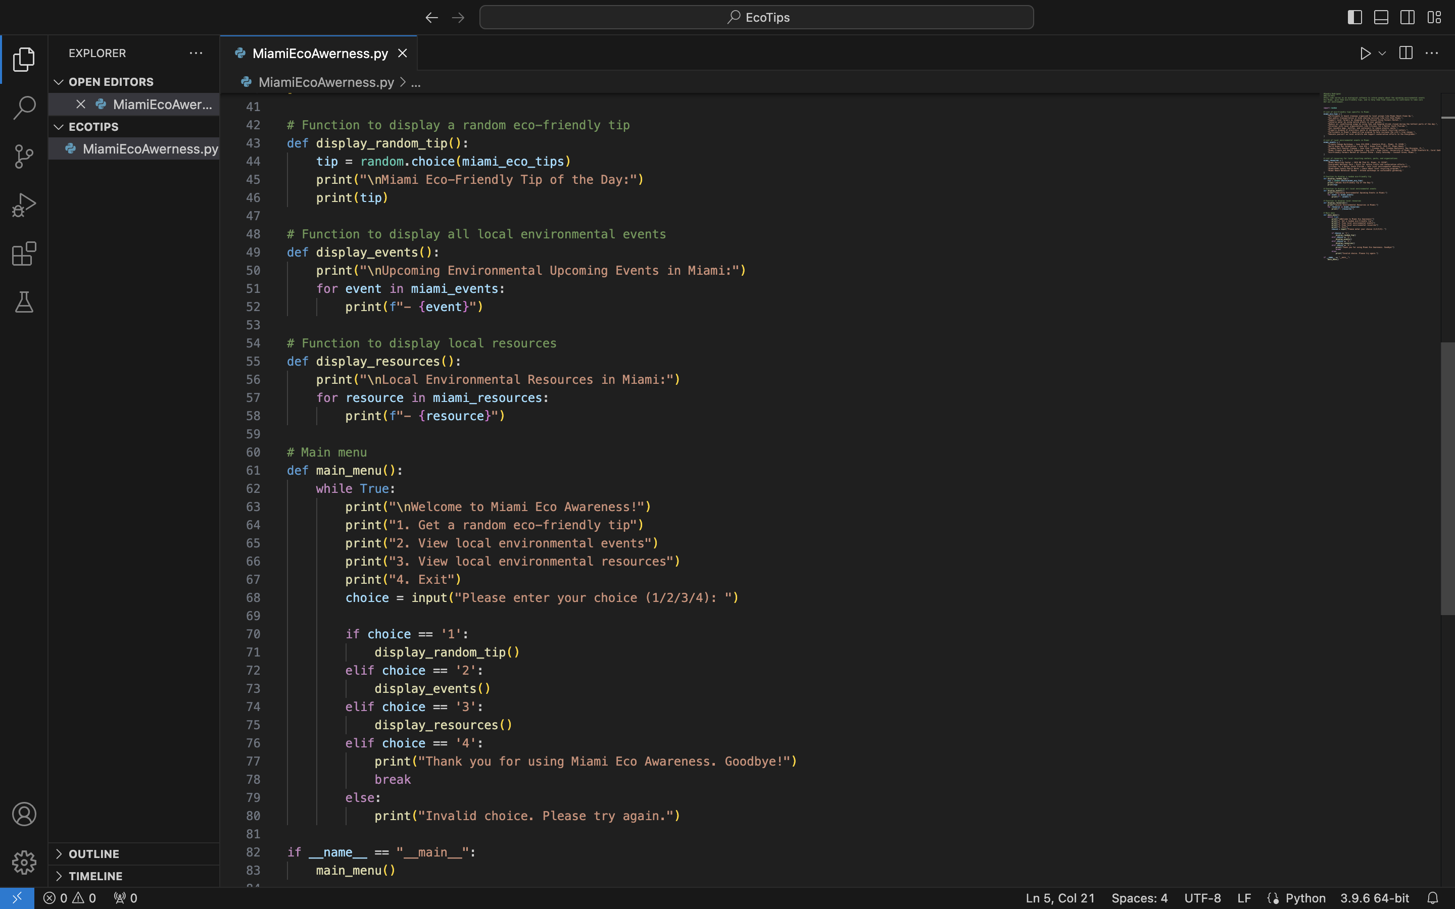Viewport: 1455px width, 909px height.
Task: Open the Search view in activity bar
Action: click(x=24, y=108)
